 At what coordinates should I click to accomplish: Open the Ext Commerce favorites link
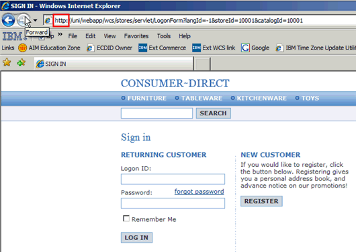167,48
